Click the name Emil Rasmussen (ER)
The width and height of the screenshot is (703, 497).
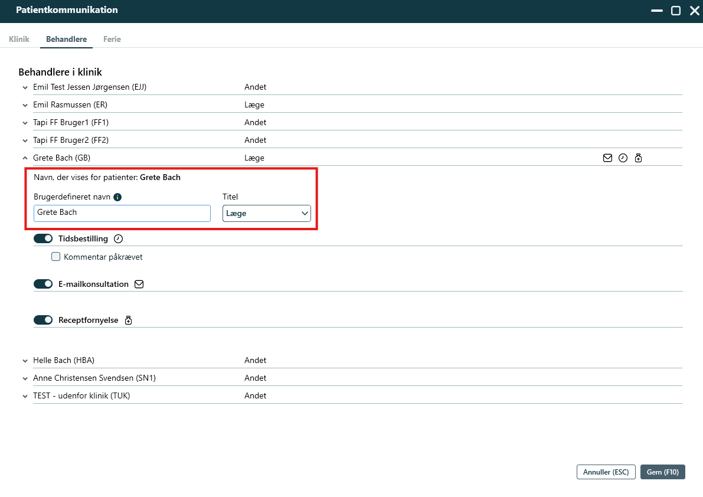coord(70,105)
